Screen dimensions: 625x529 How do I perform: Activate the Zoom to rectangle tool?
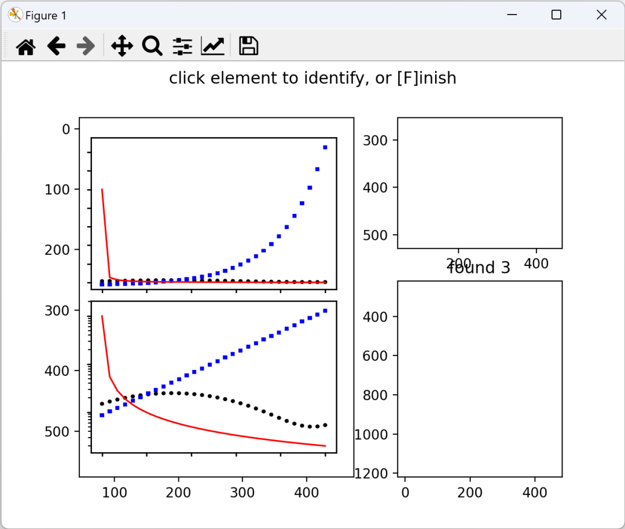(x=152, y=46)
